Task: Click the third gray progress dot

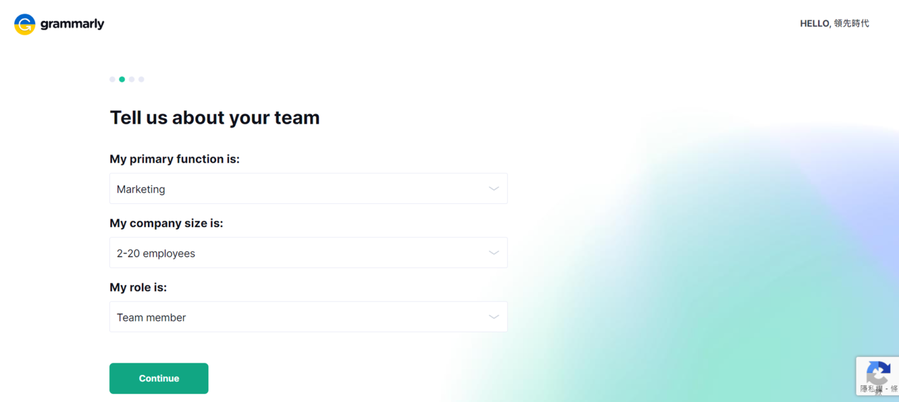Action: pyautogui.click(x=131, y=79)
